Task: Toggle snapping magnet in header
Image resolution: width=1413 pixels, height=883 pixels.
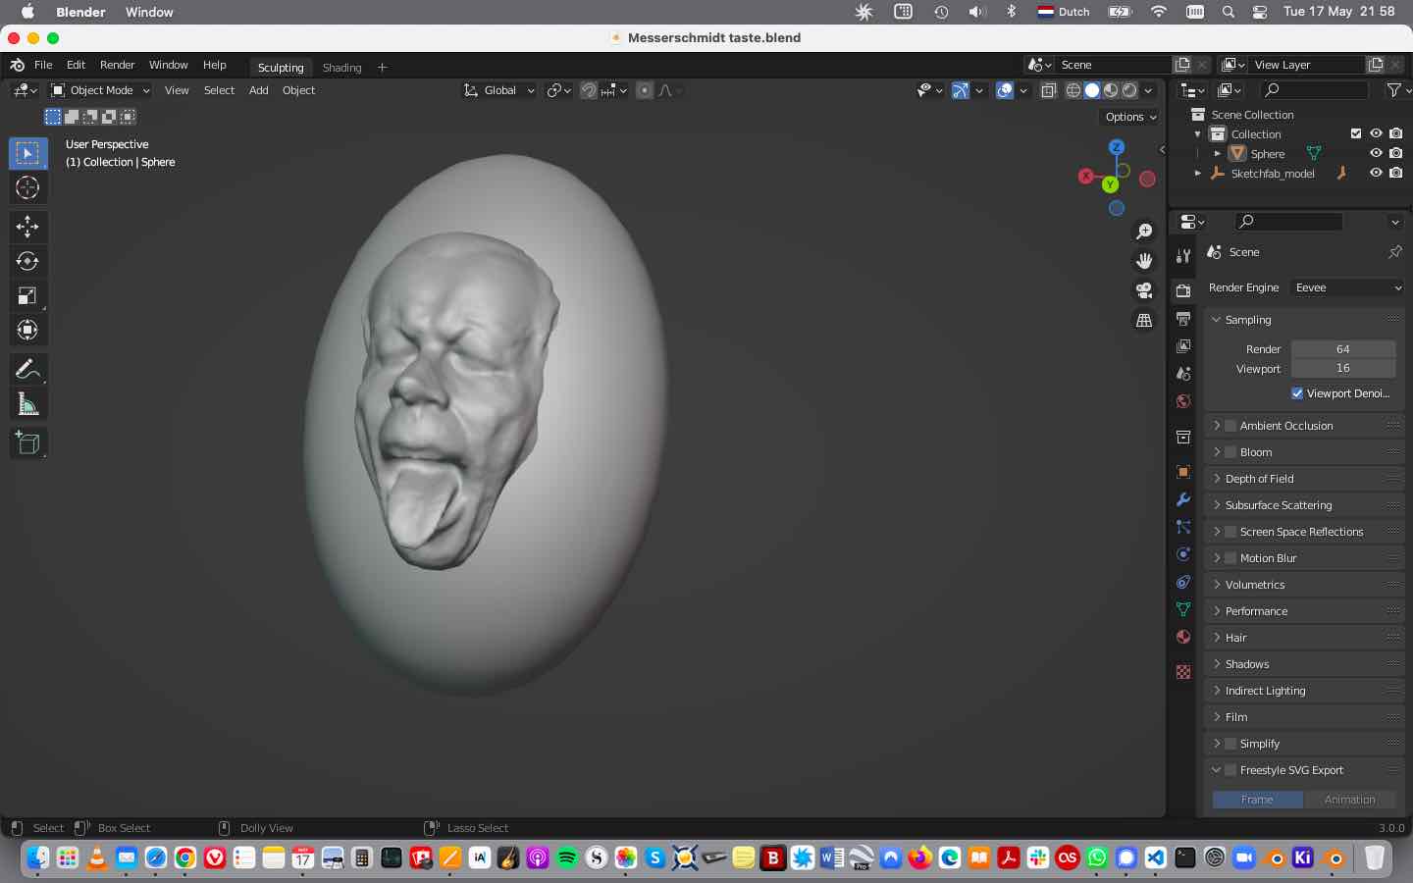Action: [589, 90]
